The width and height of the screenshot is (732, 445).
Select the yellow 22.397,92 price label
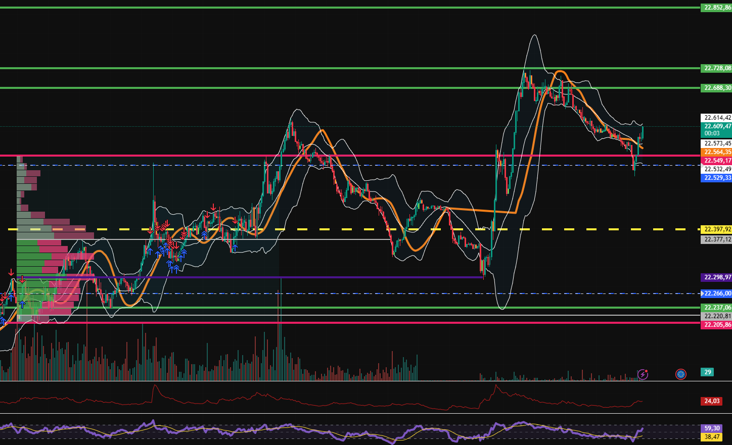pyautogui.click(x=717, y=229)
